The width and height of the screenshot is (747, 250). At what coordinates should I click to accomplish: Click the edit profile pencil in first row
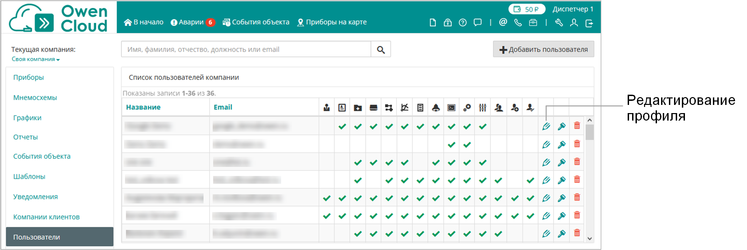pyautogui.click(x=546, y=126)
